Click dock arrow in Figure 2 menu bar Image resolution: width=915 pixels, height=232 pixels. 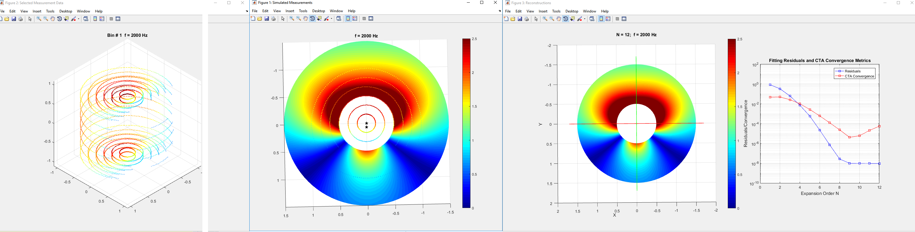(247, 11)
